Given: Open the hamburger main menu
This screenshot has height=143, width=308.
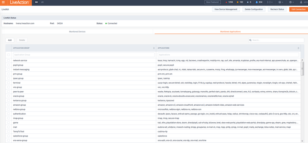Looking at the screenshot, I should point(3,2).
